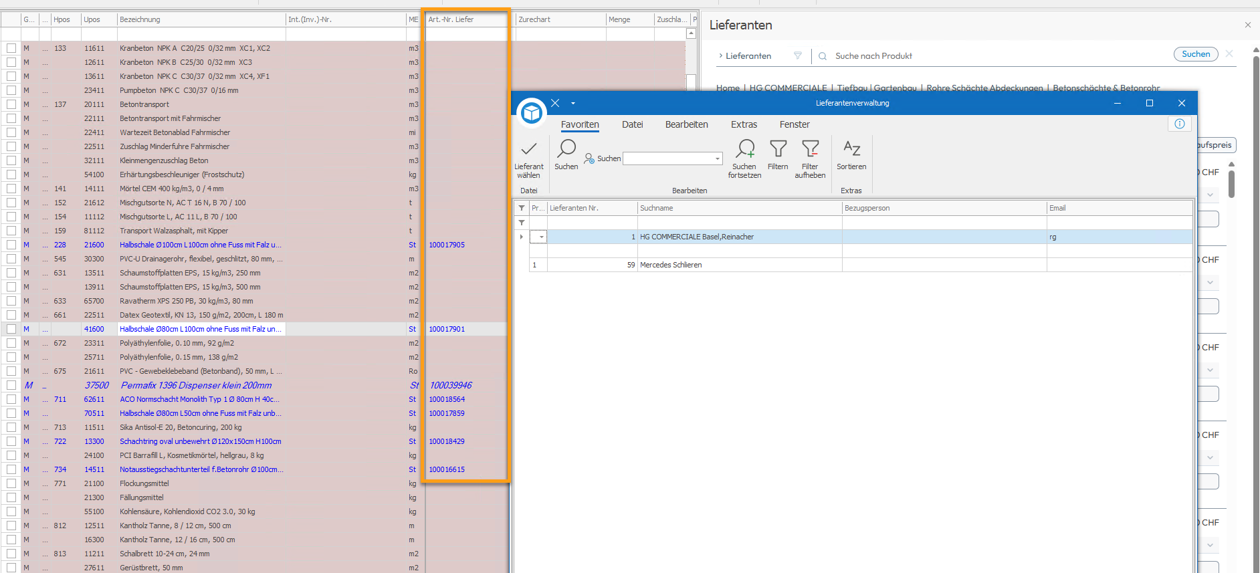1260x573 pixels.
Task: Click the Lieferanten Nr. column header
Action: point(593,208)
